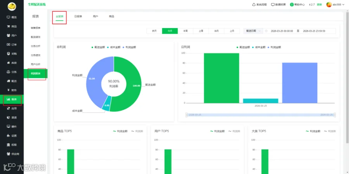Open the 库房 warehouse home icon
The height and width of the screenshot is (174, 349).
point(9,63)
